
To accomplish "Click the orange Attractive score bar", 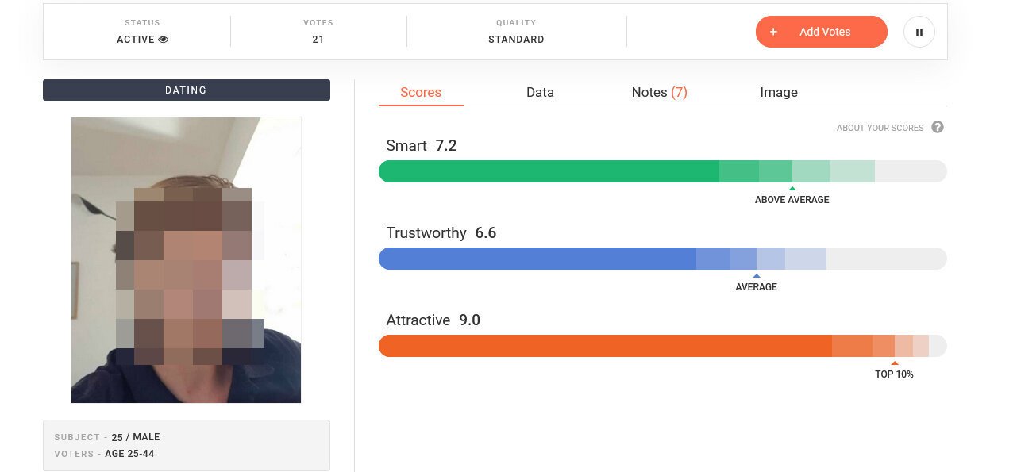I will pos(605,346).
